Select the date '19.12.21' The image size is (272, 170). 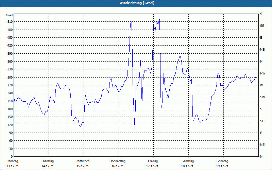click(x=222, y=166)
